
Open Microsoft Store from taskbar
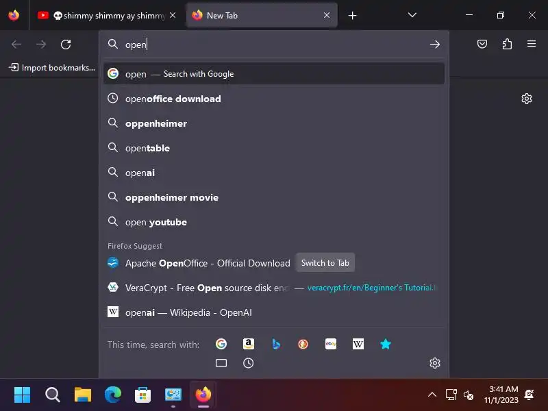click(143, 395)
